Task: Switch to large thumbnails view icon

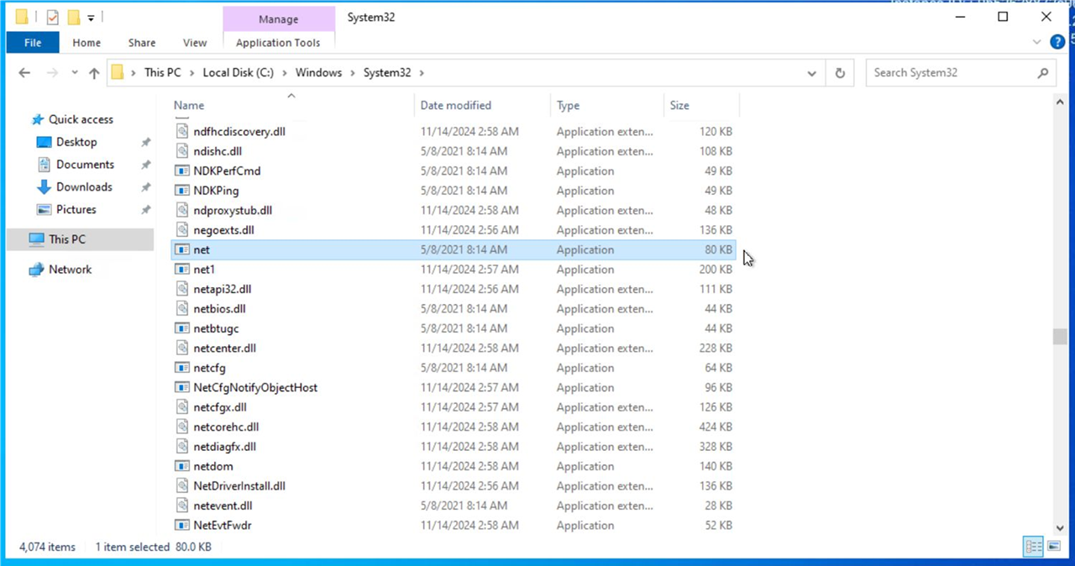Action: (x=1054, y=547)
